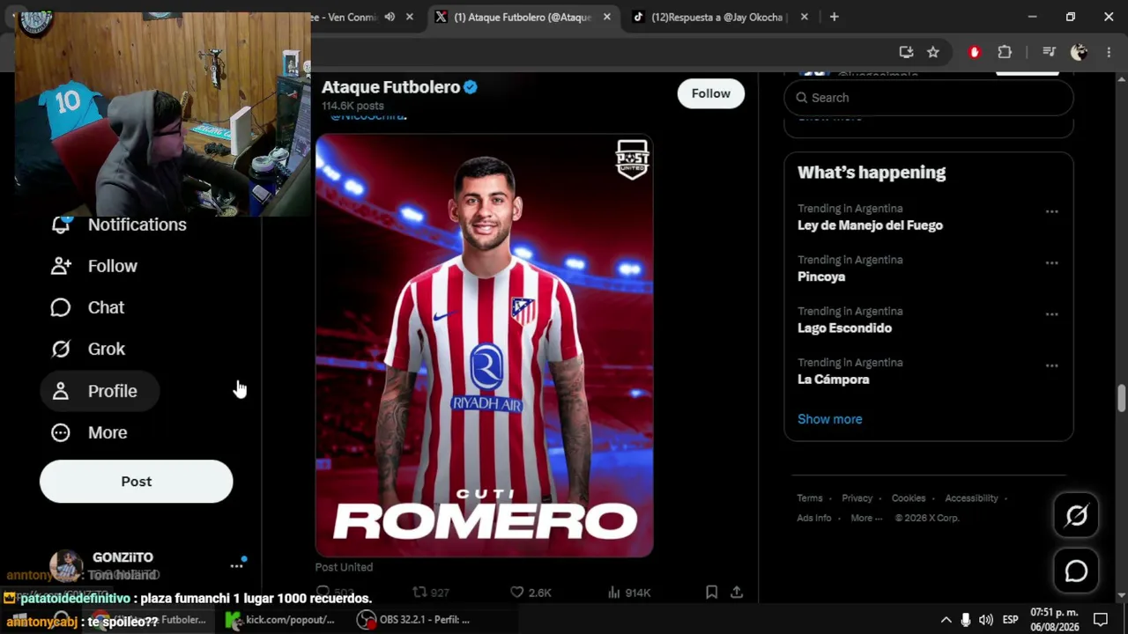Open the La Cámpora trending topic

click(x=833, y=380)
